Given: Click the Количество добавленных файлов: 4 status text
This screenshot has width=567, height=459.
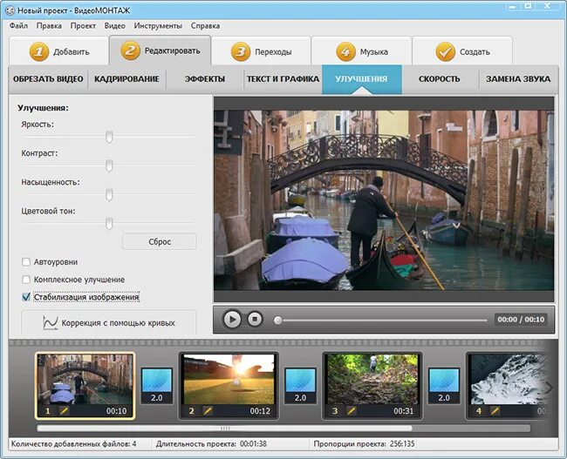Looking at the screenshot, I should click(x=74, y=444).
